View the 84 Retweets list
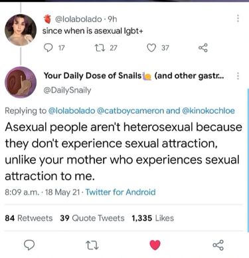 click(x=29, y=218)
